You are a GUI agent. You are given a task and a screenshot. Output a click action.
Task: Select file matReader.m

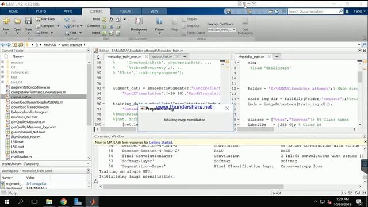pyautogui.click(x=21, y=157)
